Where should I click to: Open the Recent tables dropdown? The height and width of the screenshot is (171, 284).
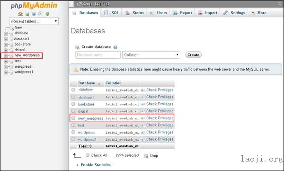(x=34, y=21)
